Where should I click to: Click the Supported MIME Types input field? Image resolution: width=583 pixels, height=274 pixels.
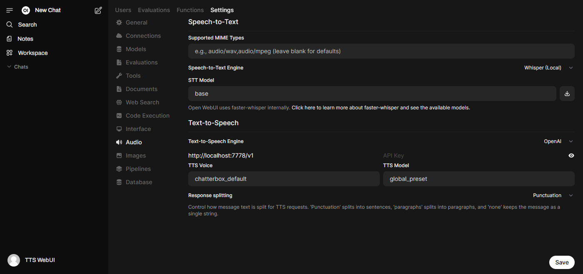point(381,51)
